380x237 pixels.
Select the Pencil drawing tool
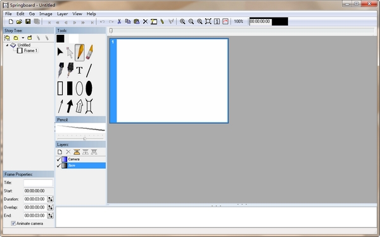[x=80, y=52]
